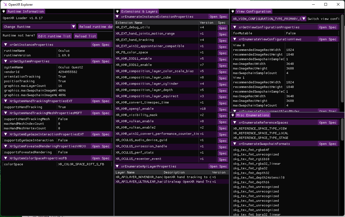Click the OpenXR Loader v1.0.17 text

[x=23, y=18]
